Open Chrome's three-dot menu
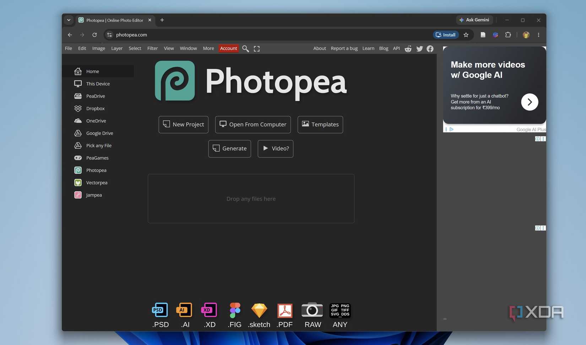The height and width of the screenshot is (345, 586). (538, 35)
